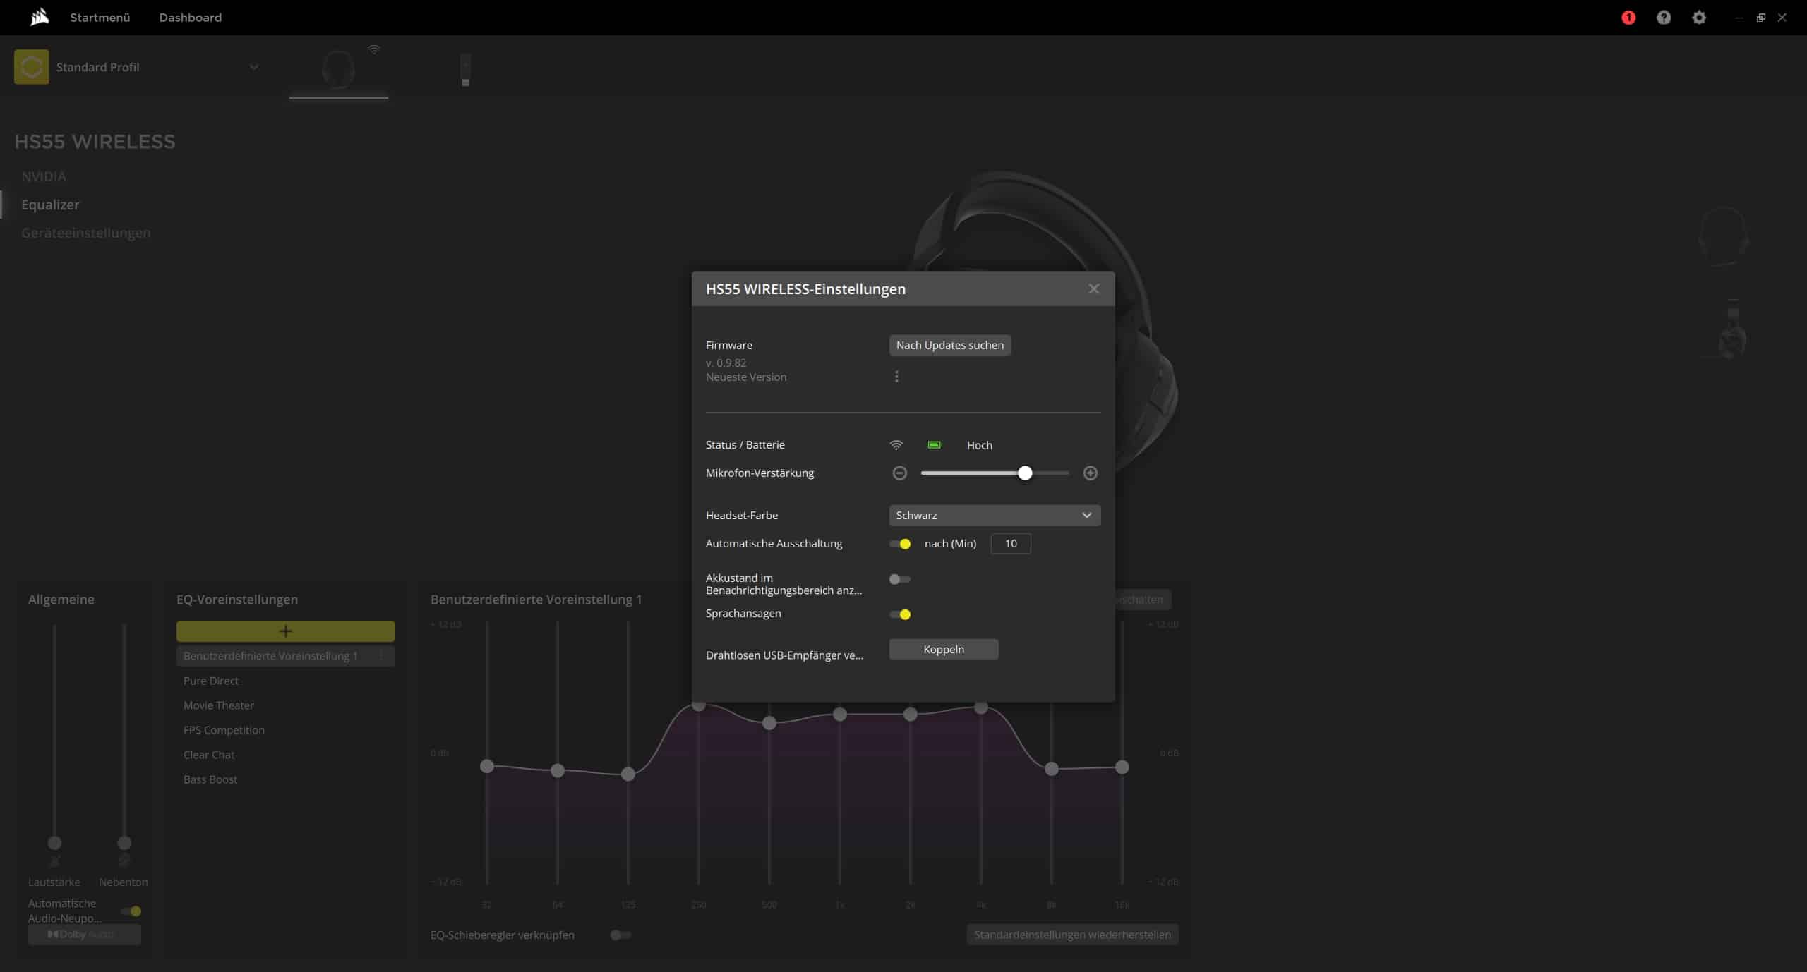1807x972 pixels.
Task: Select the headset device icon tab
Action: click(338, 69)
